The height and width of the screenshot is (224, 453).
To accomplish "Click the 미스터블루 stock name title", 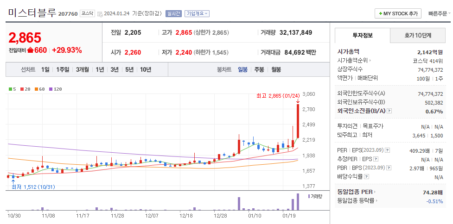I will (32, 13).
